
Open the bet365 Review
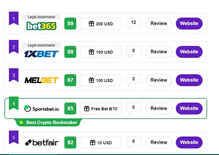click(x=159, y=24)
